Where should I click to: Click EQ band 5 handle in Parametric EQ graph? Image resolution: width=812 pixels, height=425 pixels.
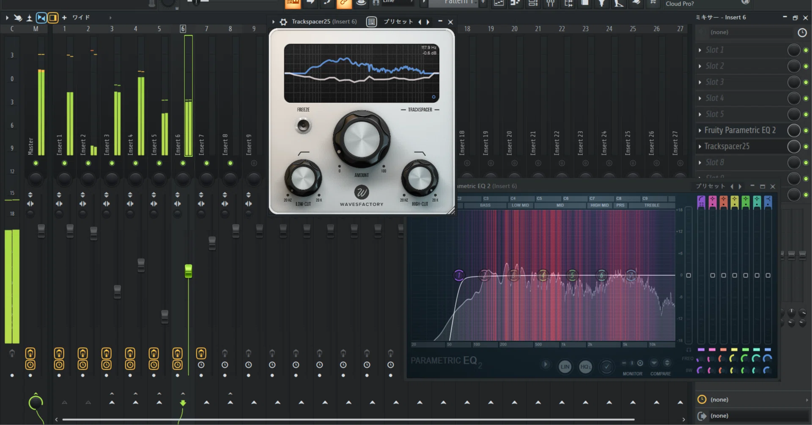coord(572,276)
